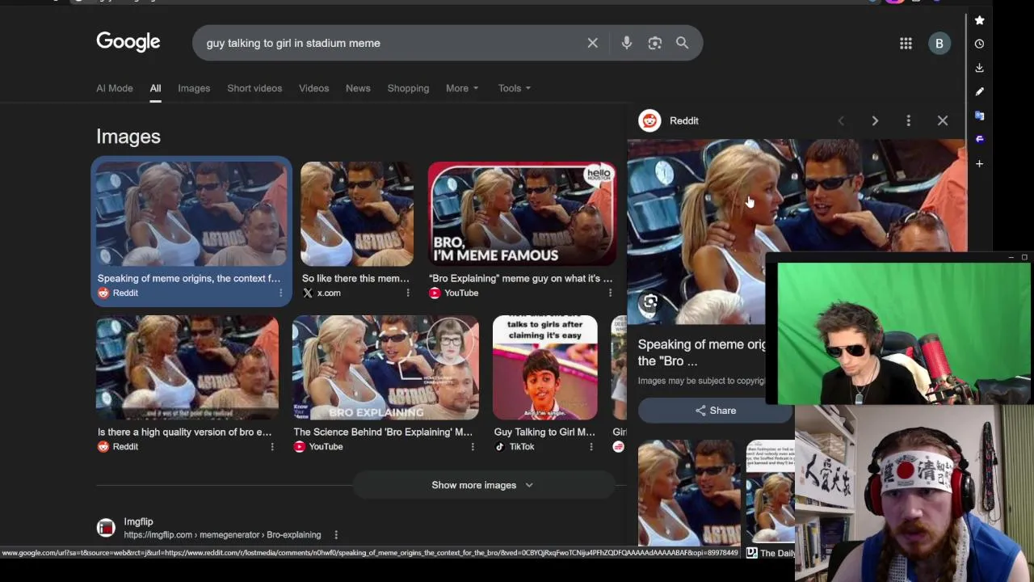Open related image thumbnail below Share button
This screenshot has height=582, width=1034.
coord(689,494)
